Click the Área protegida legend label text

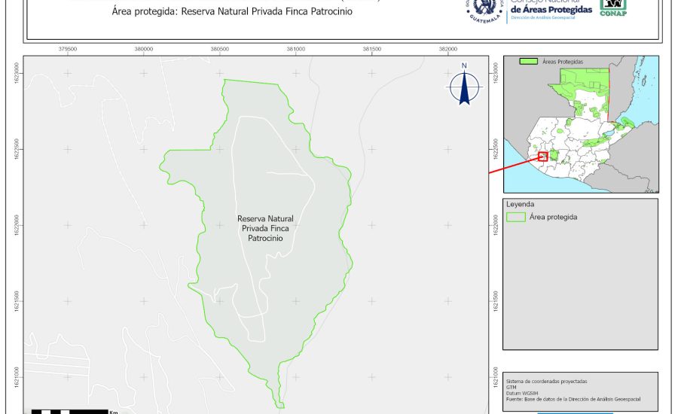pyautogui.click(x=554, y=217)
